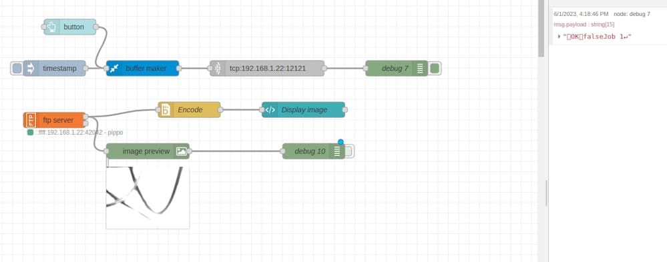Click the Encode base64 node icon

coord(166,109)
